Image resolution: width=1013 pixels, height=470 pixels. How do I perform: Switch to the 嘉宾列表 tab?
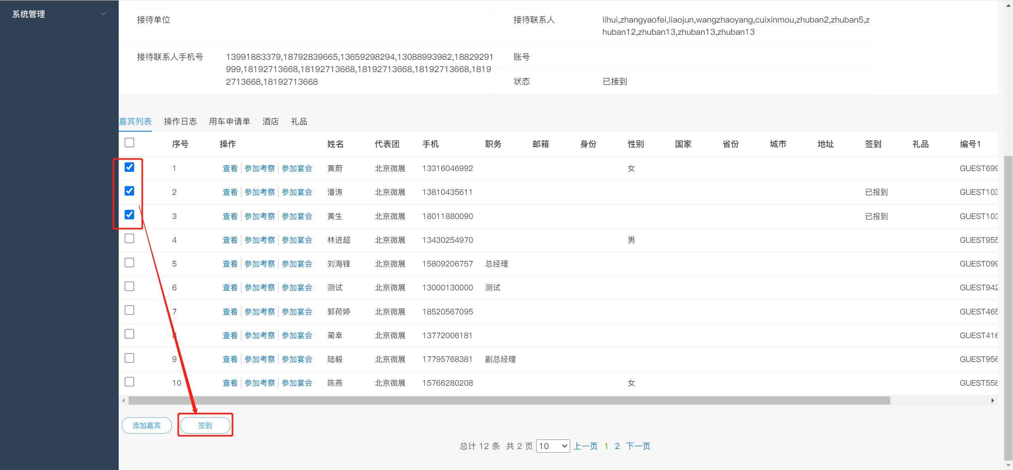coord(135,122)
